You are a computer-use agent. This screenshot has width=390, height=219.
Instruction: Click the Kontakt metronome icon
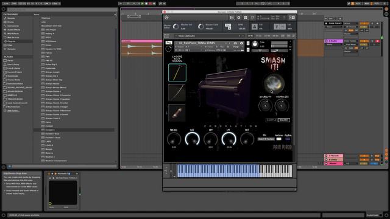point(254,27)
